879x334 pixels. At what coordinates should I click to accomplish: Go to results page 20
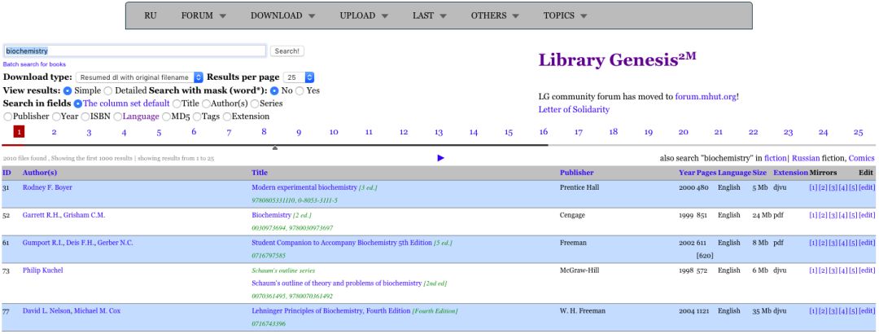click(684, 133)
